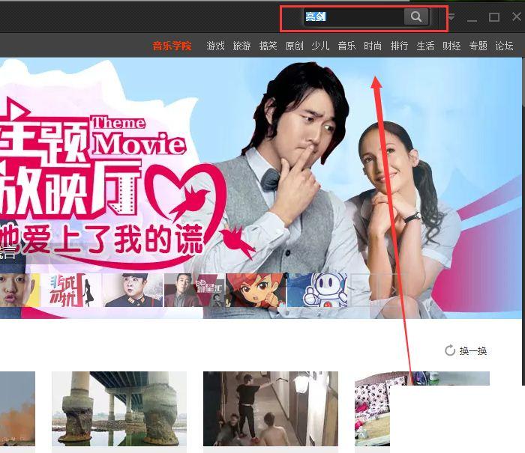Open the 搞笑 channel

(268, 46)
